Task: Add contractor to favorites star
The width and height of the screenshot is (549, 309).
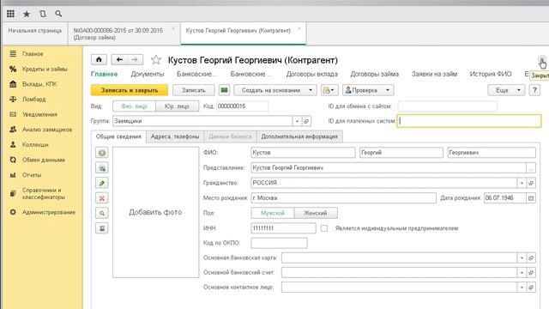Action: (x=156, y=60)
